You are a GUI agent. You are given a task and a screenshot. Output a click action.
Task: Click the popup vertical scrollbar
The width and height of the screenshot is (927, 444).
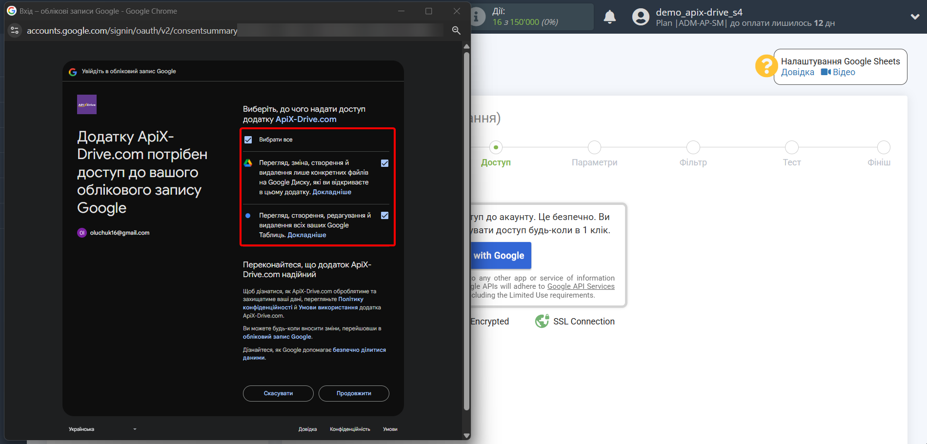tap(466, 229)
